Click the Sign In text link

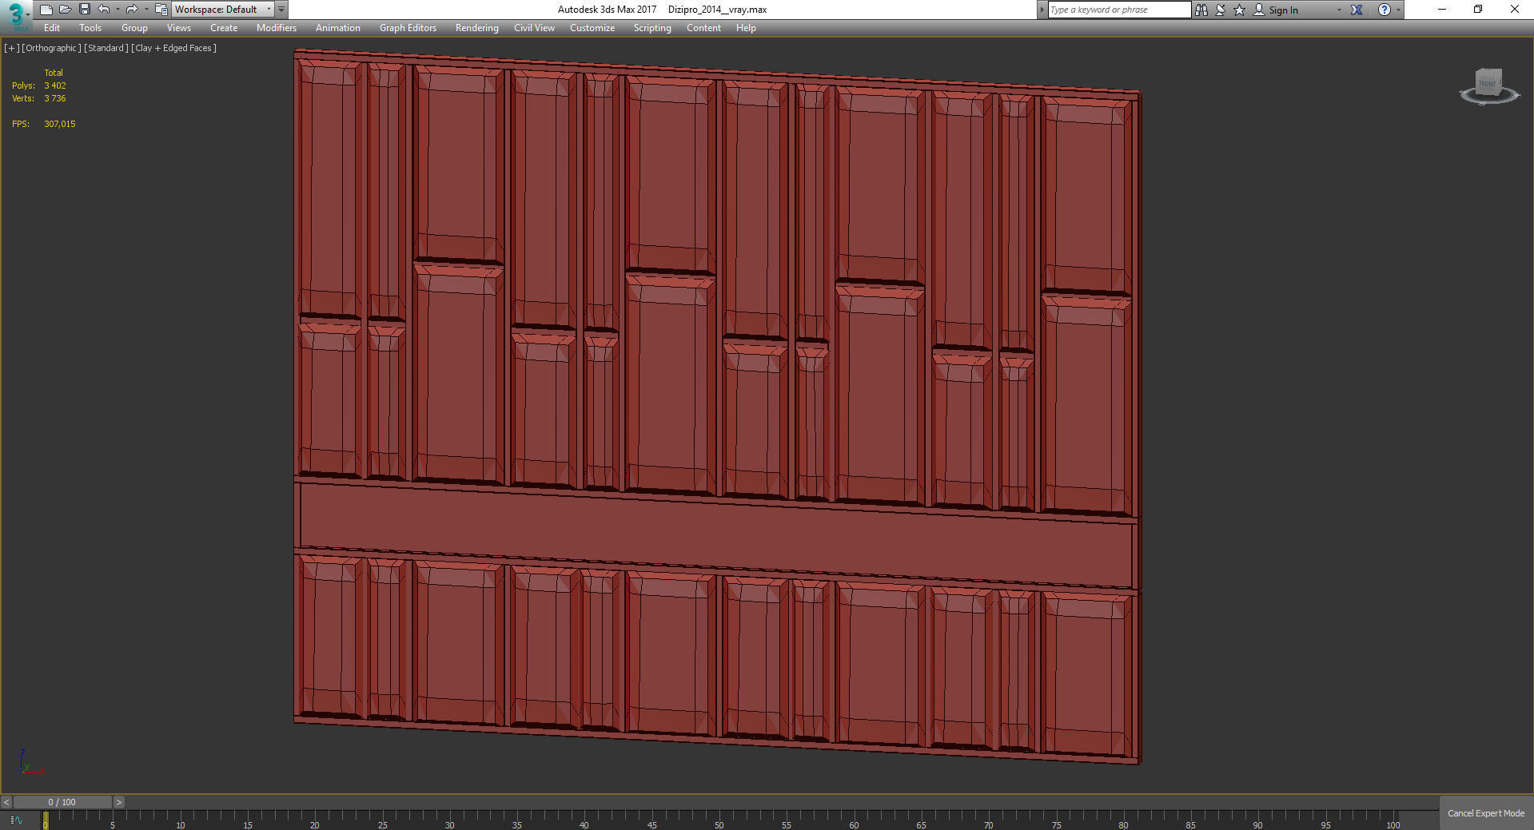point(1283,10)
